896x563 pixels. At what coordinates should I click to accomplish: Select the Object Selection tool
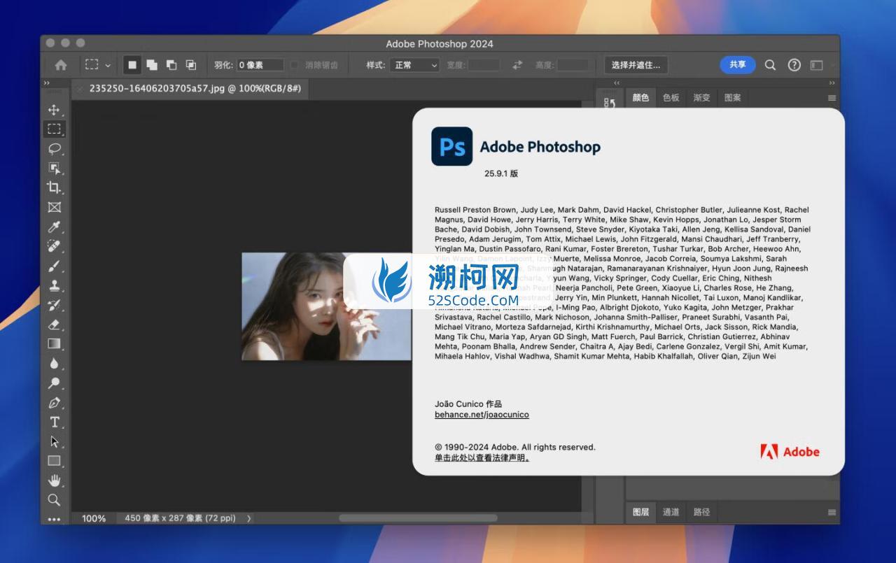point(54,169)
